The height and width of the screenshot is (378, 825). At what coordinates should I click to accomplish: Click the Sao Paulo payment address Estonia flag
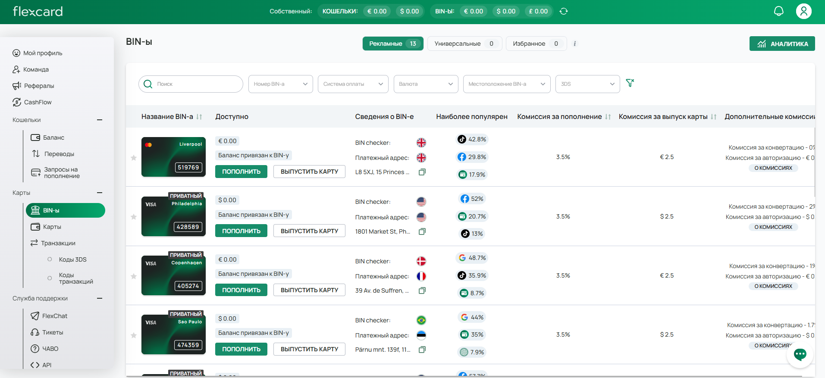421,335
